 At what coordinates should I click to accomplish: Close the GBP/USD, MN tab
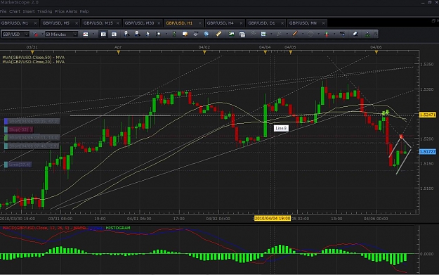coord(323,23)
